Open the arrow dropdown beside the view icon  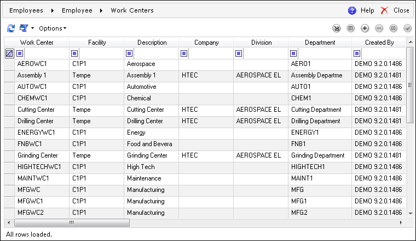coord(32,28)
